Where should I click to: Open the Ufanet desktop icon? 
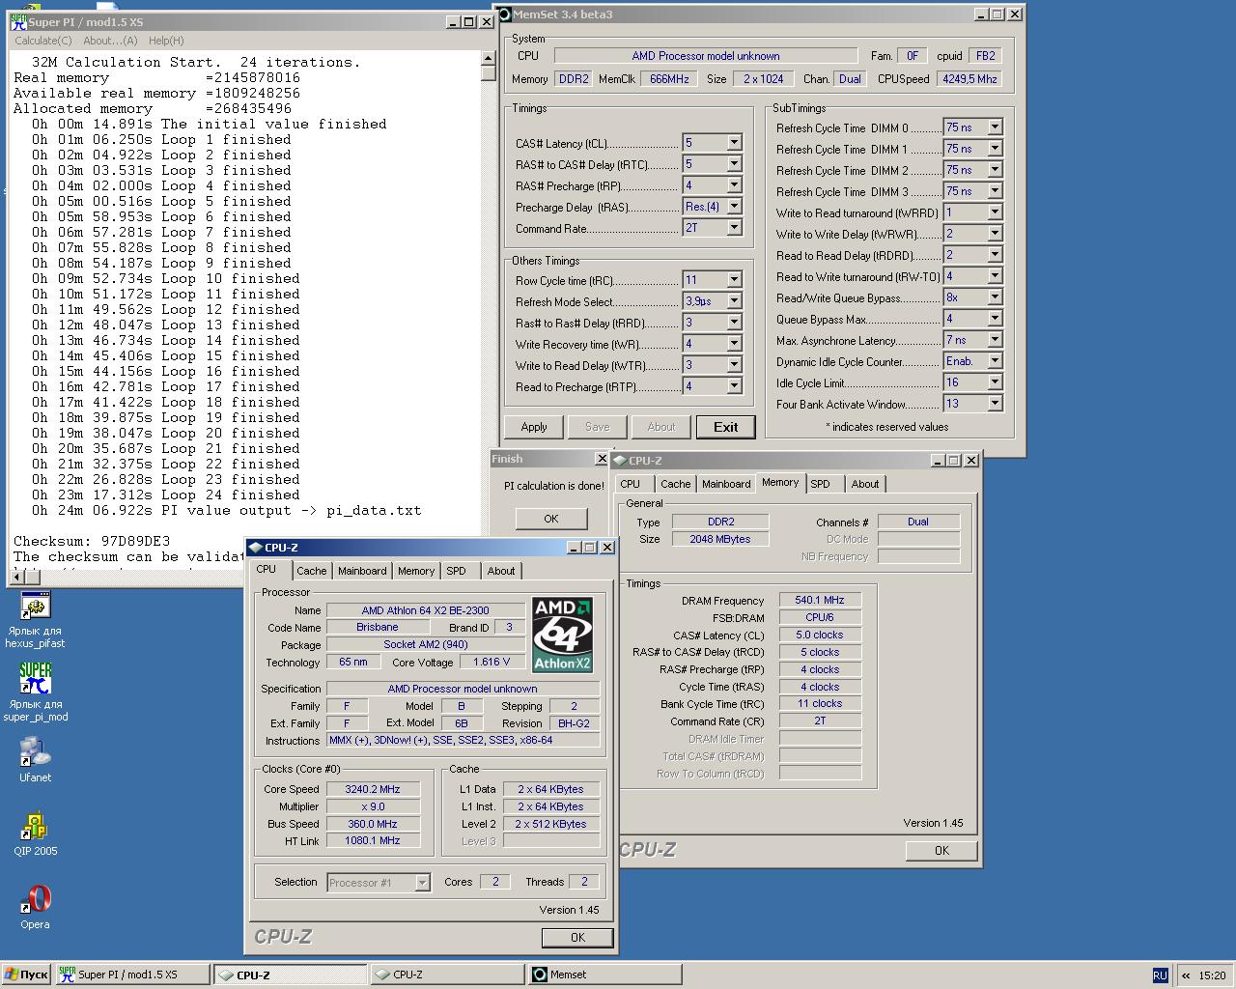click(x=36, y=752)
